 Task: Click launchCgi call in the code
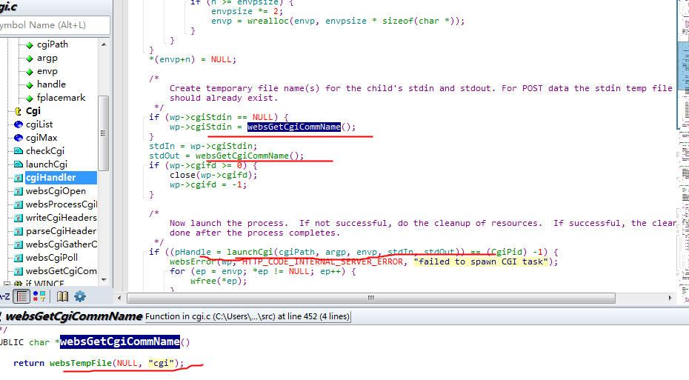coord(250,252)
